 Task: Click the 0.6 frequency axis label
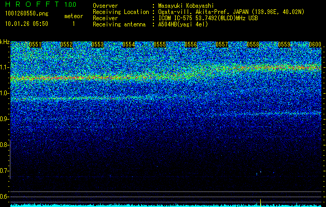click(5, 197)
